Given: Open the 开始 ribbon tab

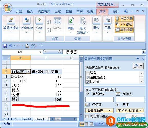Looking at the screenshot, I should pyautogui.click(x=19, y=12).
